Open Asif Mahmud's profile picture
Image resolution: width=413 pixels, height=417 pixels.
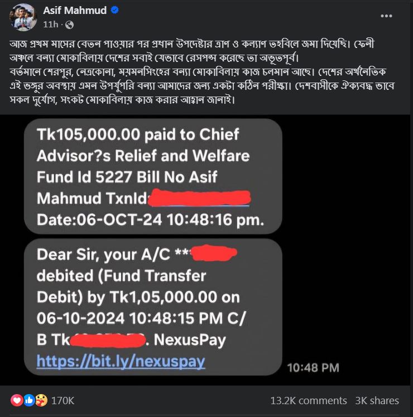click(23, 17)
